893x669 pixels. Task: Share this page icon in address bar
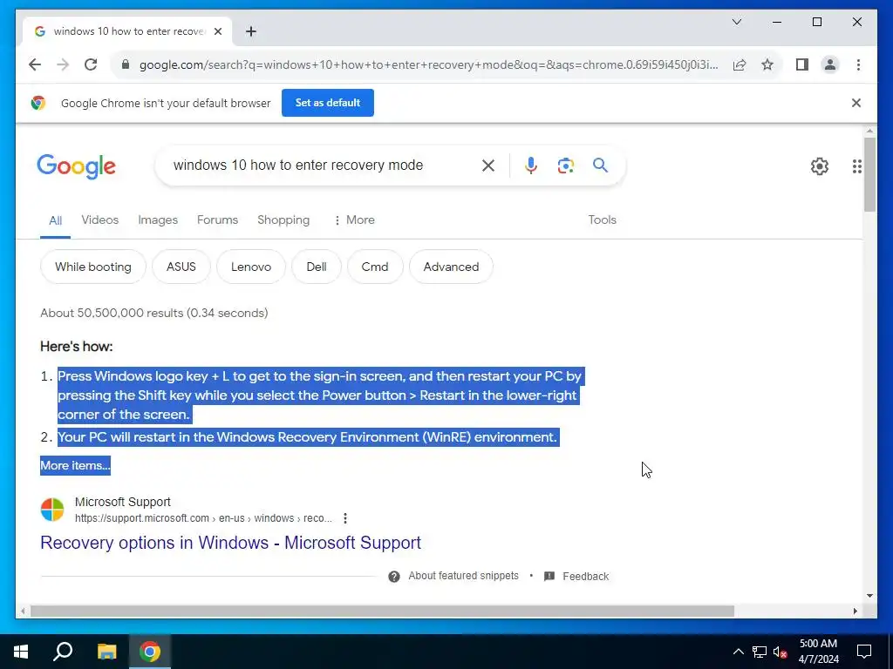click(740, 64)
